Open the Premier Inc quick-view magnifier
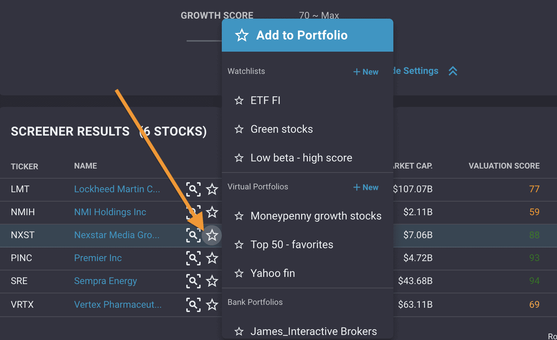 point(193,258)
